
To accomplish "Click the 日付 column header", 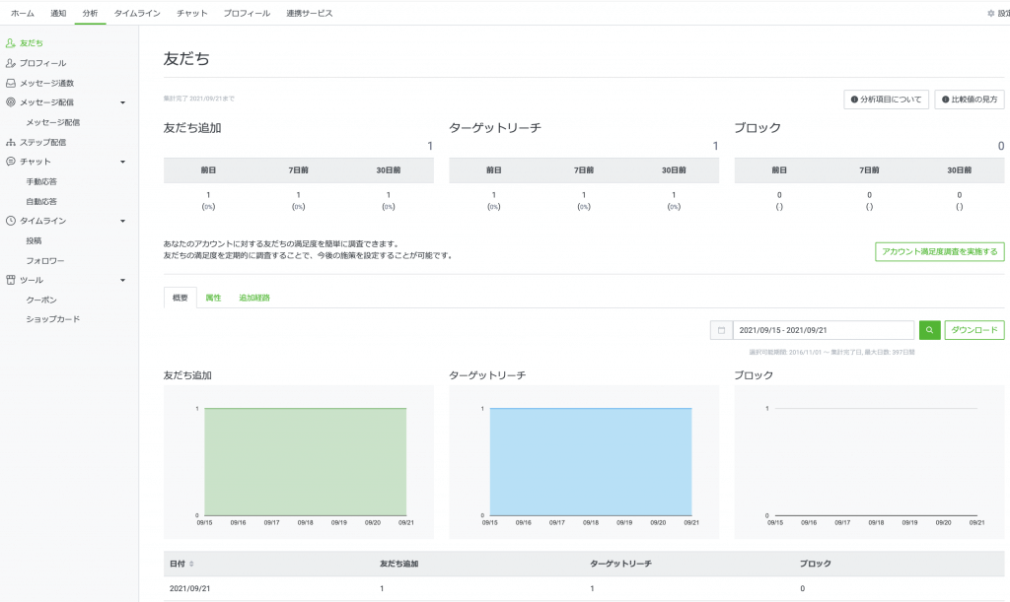I will coord(178,564).
